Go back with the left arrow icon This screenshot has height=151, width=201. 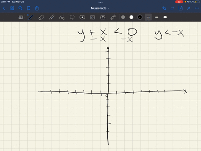pyautogui.click(x=4, y=8)
